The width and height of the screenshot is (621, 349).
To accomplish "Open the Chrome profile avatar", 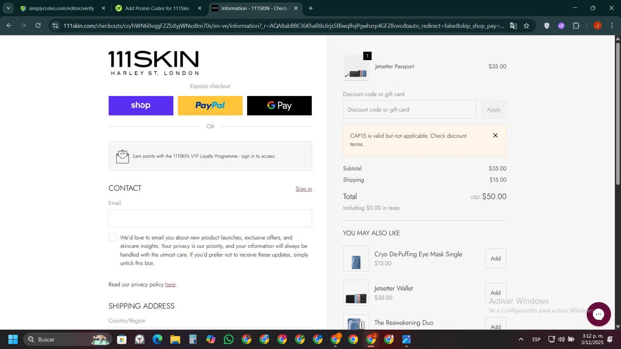I will [x=597, y=26].
